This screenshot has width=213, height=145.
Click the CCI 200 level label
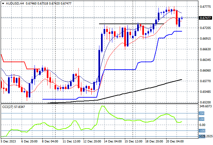[201, 113]
